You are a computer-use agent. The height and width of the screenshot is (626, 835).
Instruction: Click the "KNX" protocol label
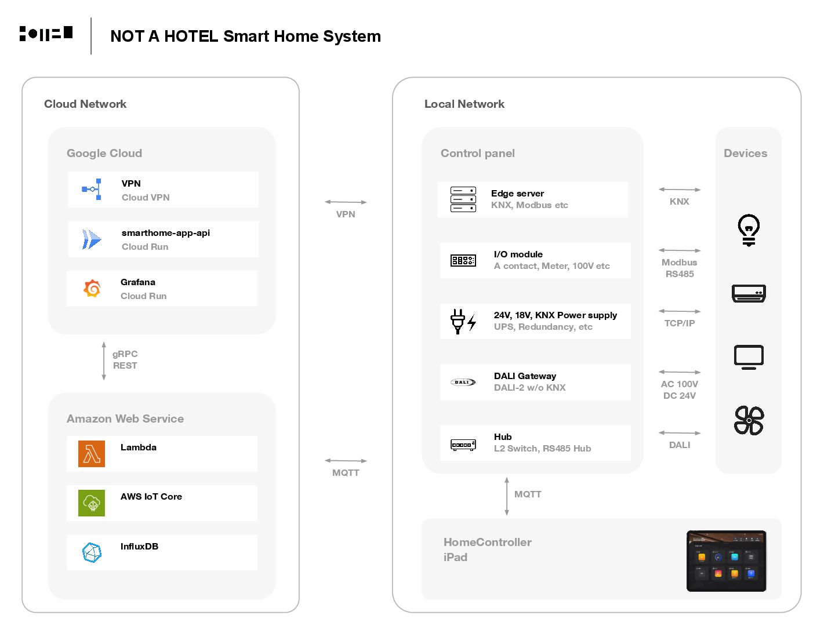click(680, 202)
